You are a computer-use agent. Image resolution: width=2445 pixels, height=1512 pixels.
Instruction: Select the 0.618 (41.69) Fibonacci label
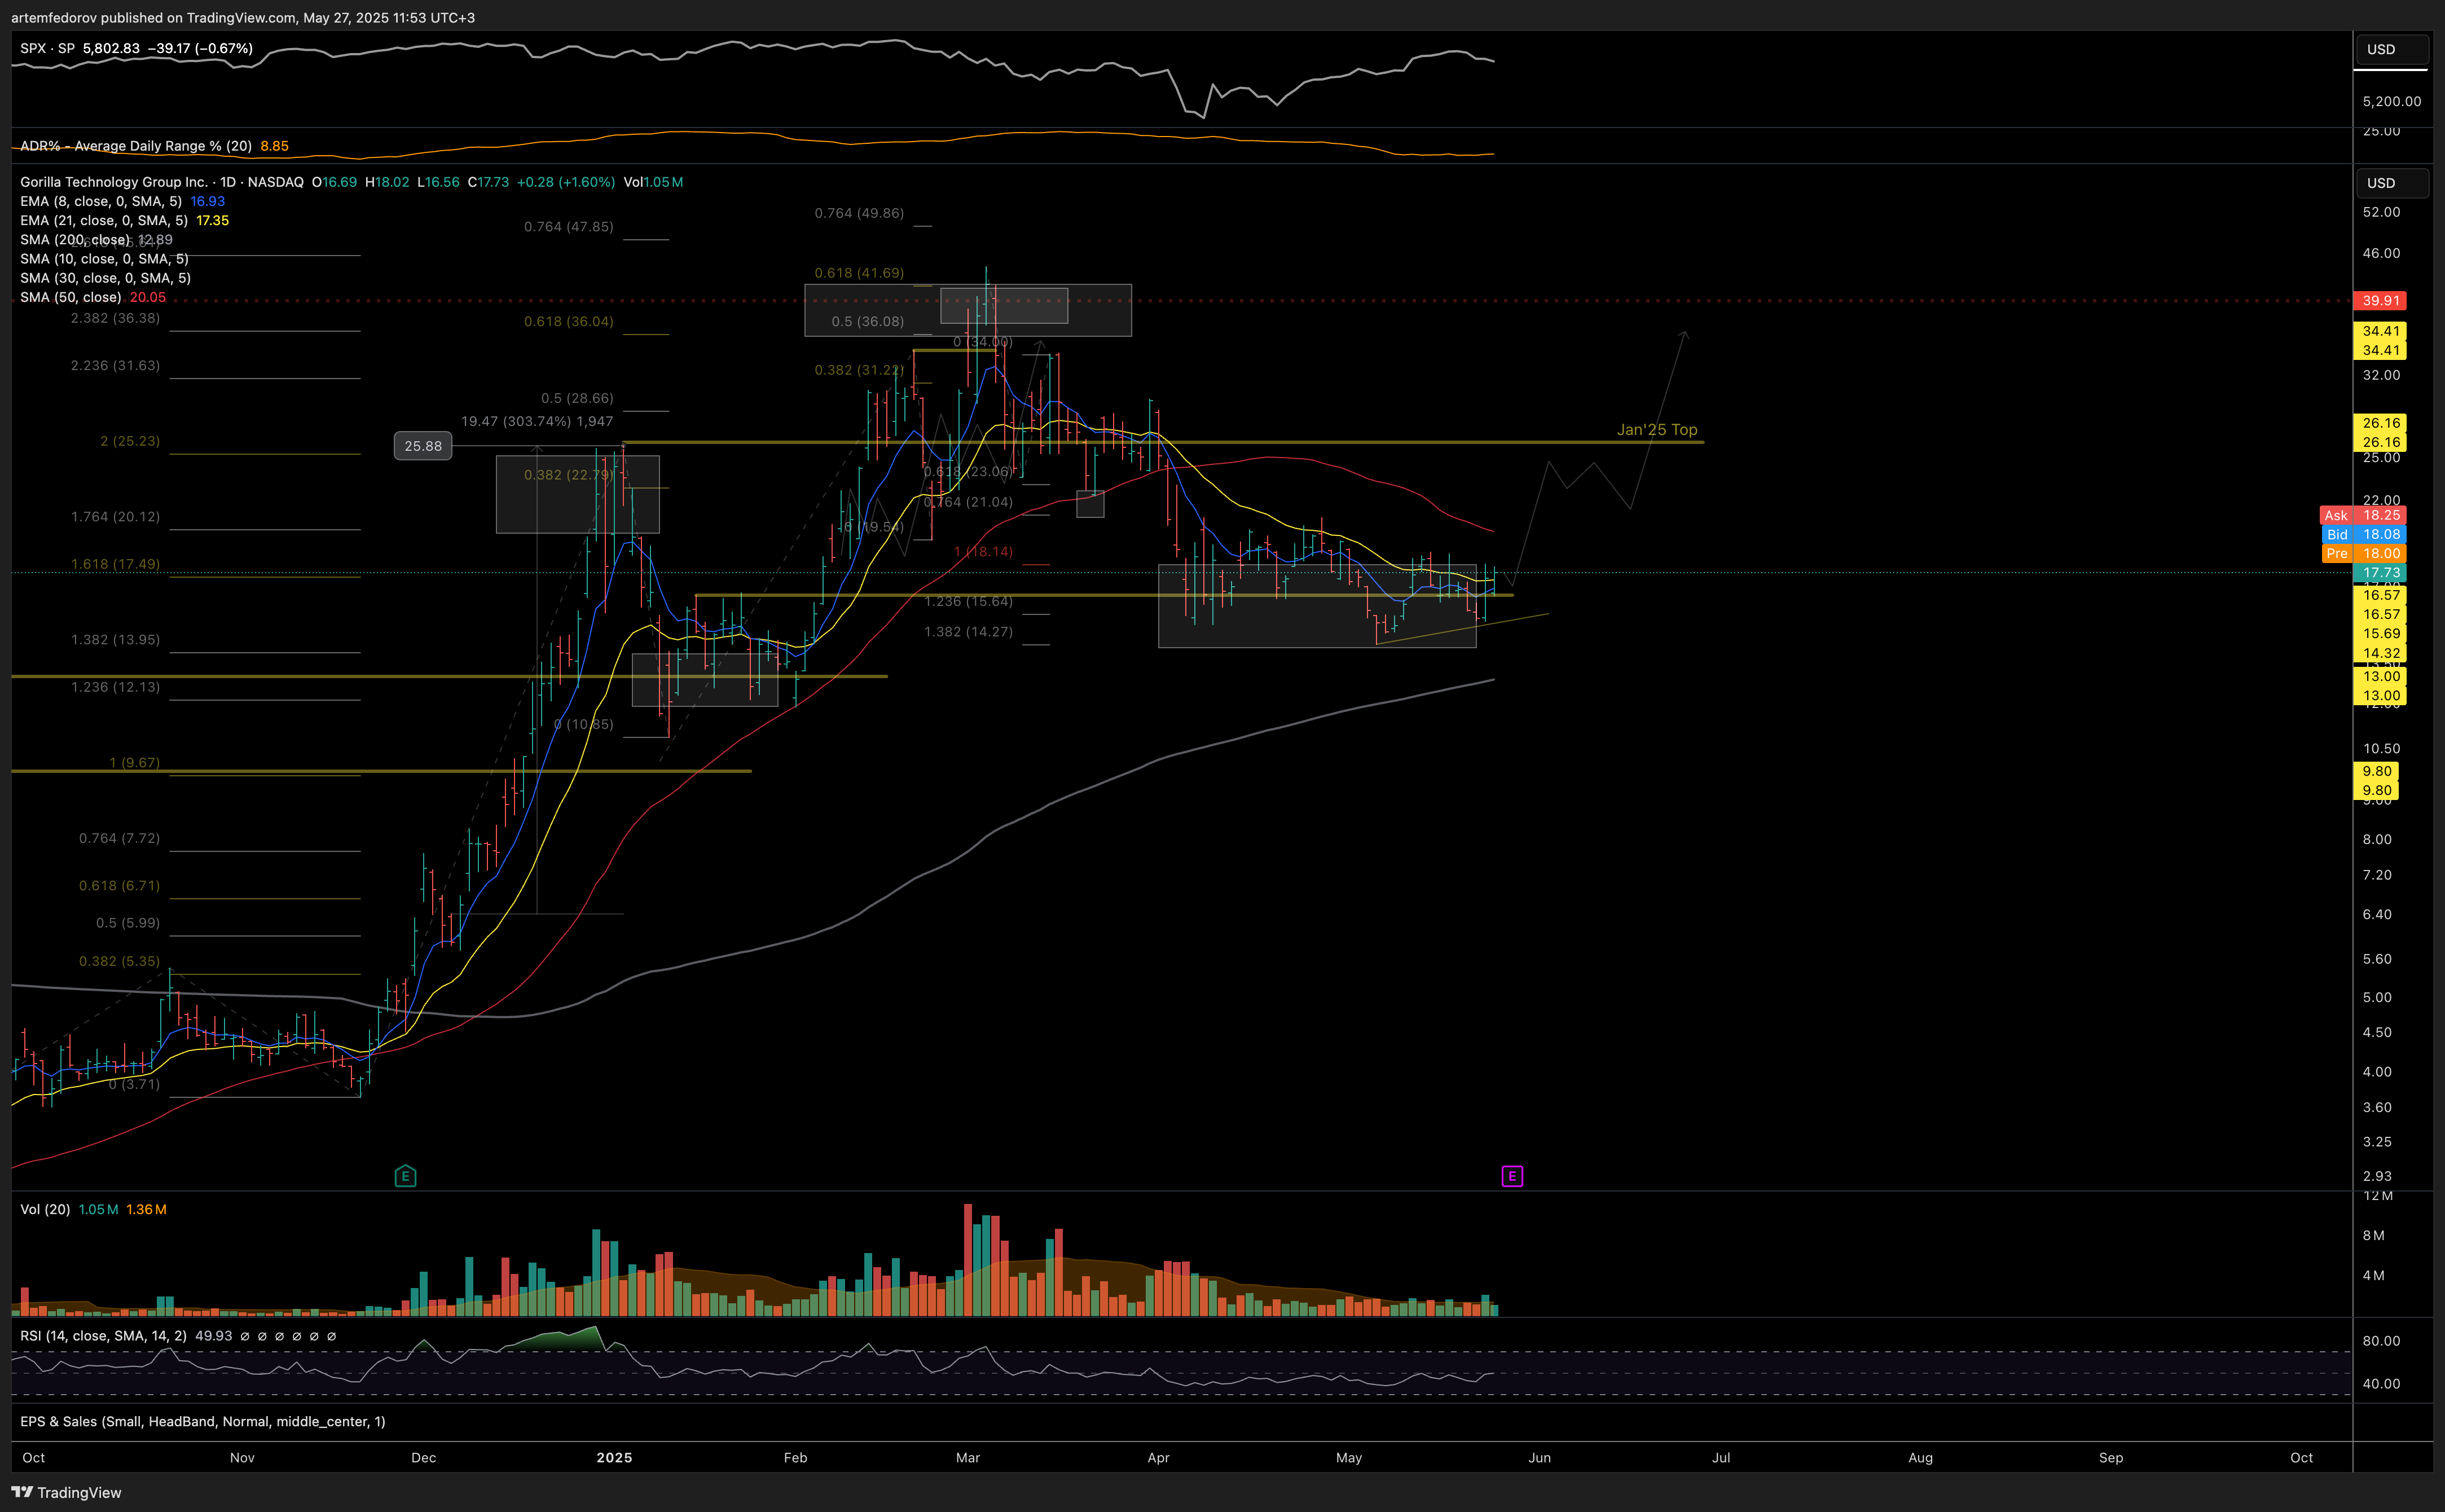click(859, 273)
